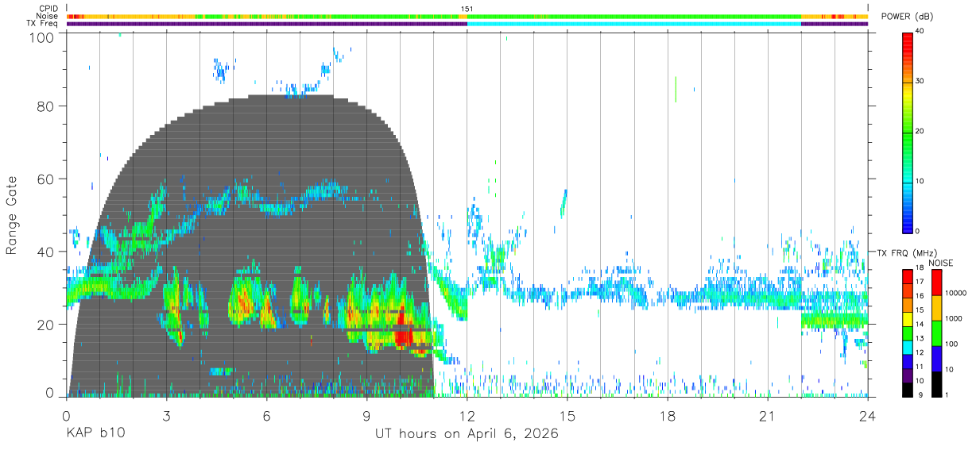Click the 'KAP b10' radar beam label

pyautogui.click(x=95, y=434)
